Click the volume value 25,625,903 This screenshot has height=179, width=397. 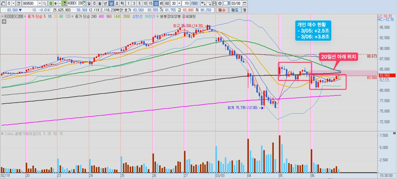[x=62, y=10]
